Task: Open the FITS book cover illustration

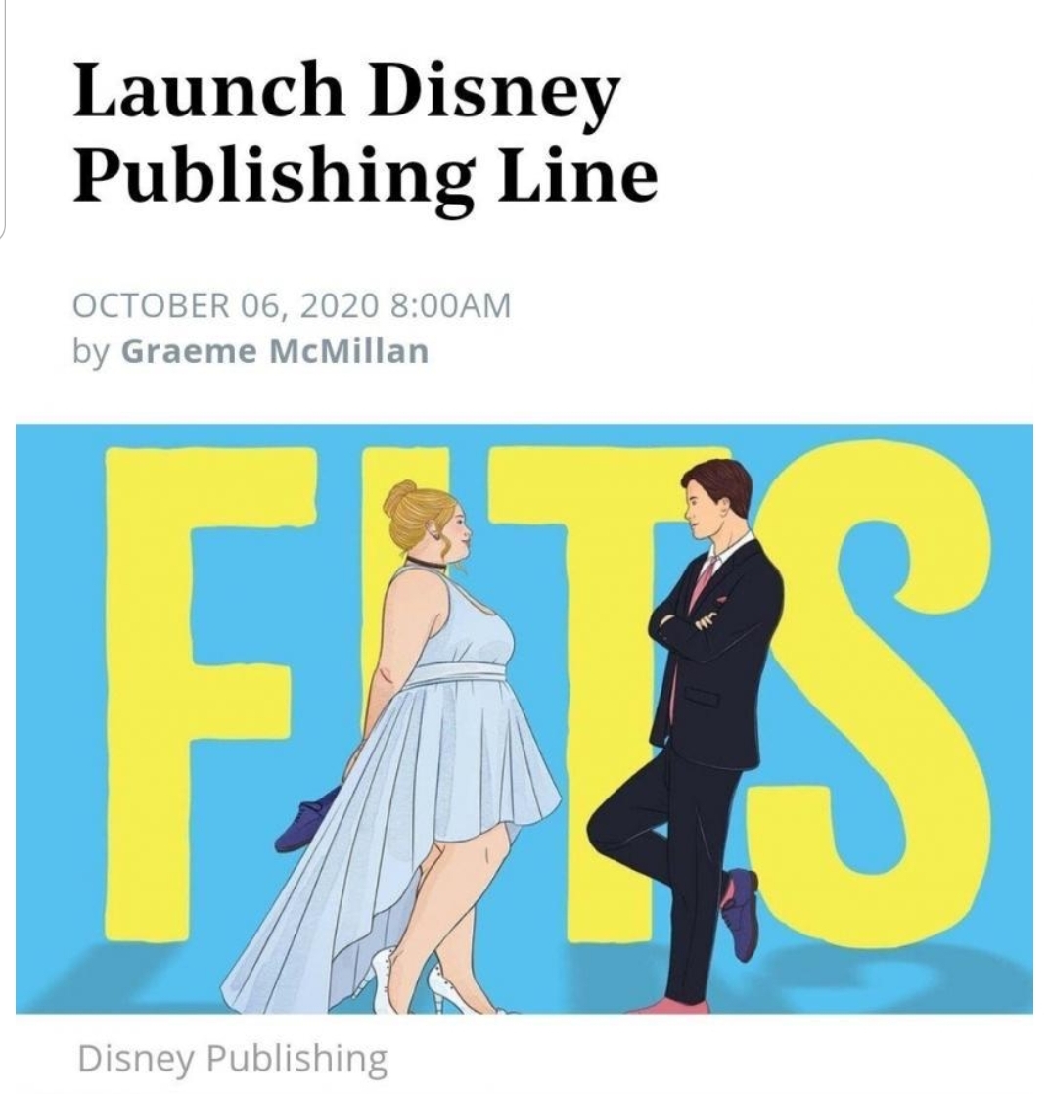Action: (524, 718)
